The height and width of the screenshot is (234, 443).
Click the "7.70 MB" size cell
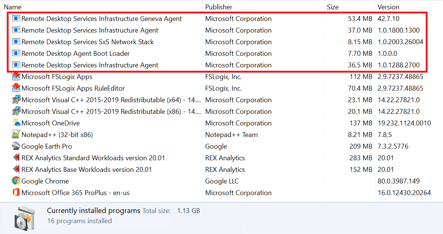click(x=360, y=54)
